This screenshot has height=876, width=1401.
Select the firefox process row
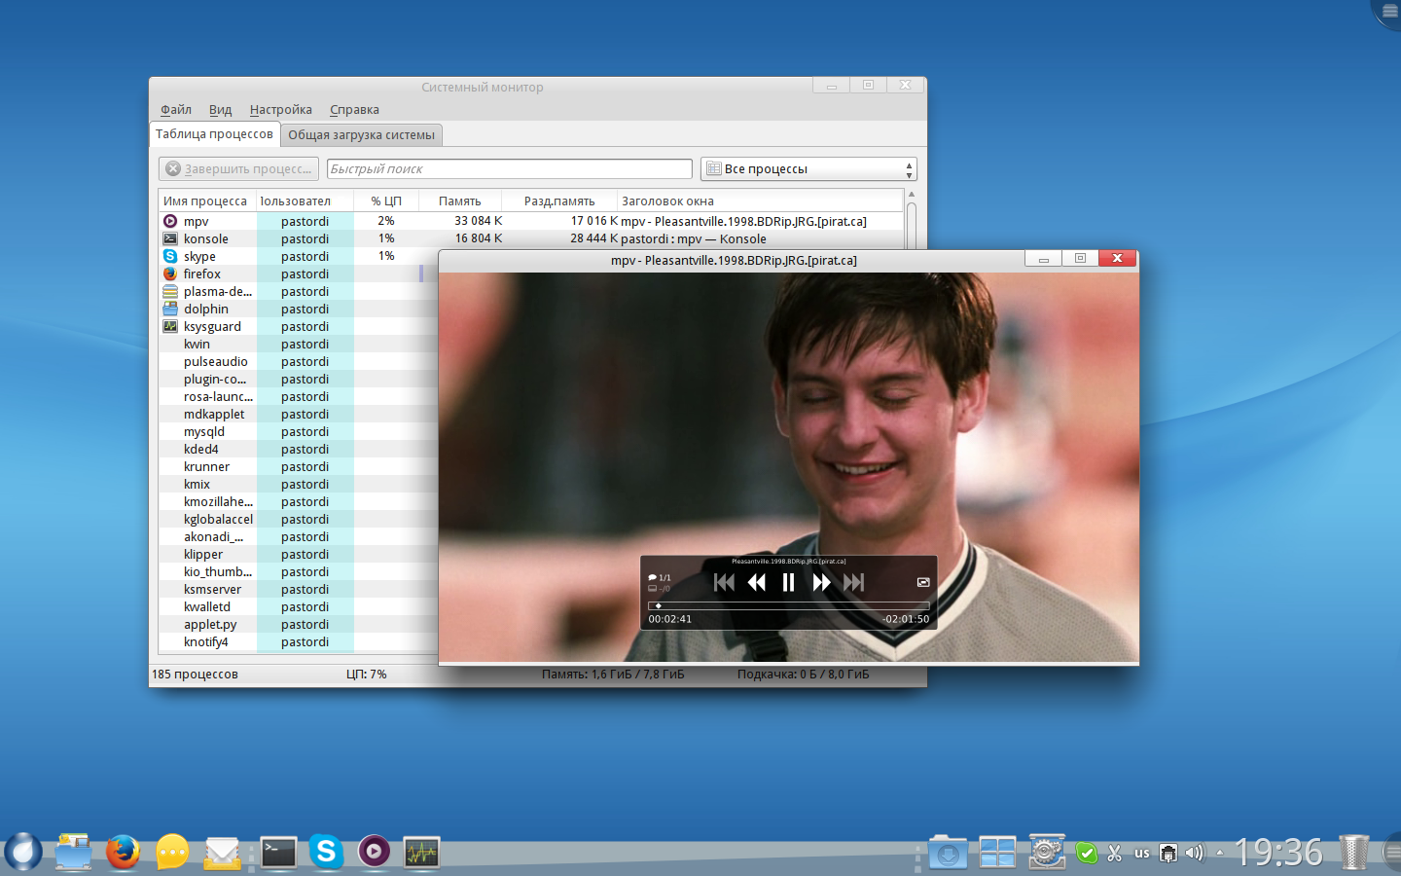202,274
